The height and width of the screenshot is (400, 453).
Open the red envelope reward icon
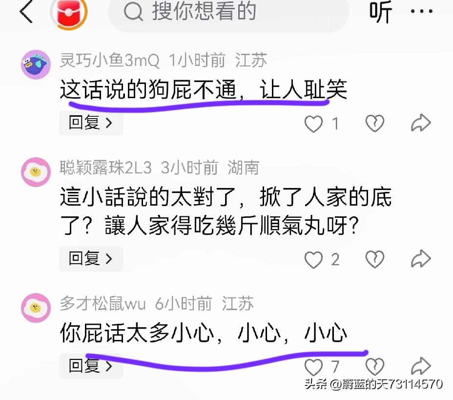[x=69, y=12]
